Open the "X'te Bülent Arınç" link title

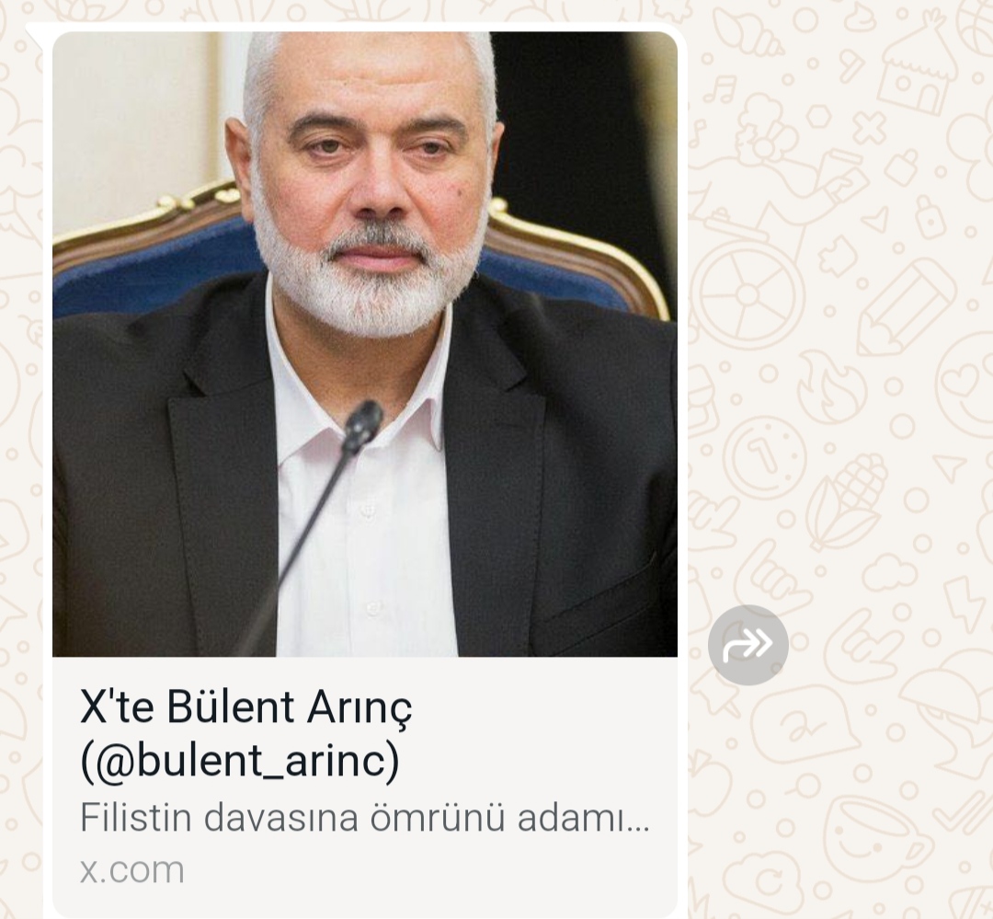[x=245, y=706]
